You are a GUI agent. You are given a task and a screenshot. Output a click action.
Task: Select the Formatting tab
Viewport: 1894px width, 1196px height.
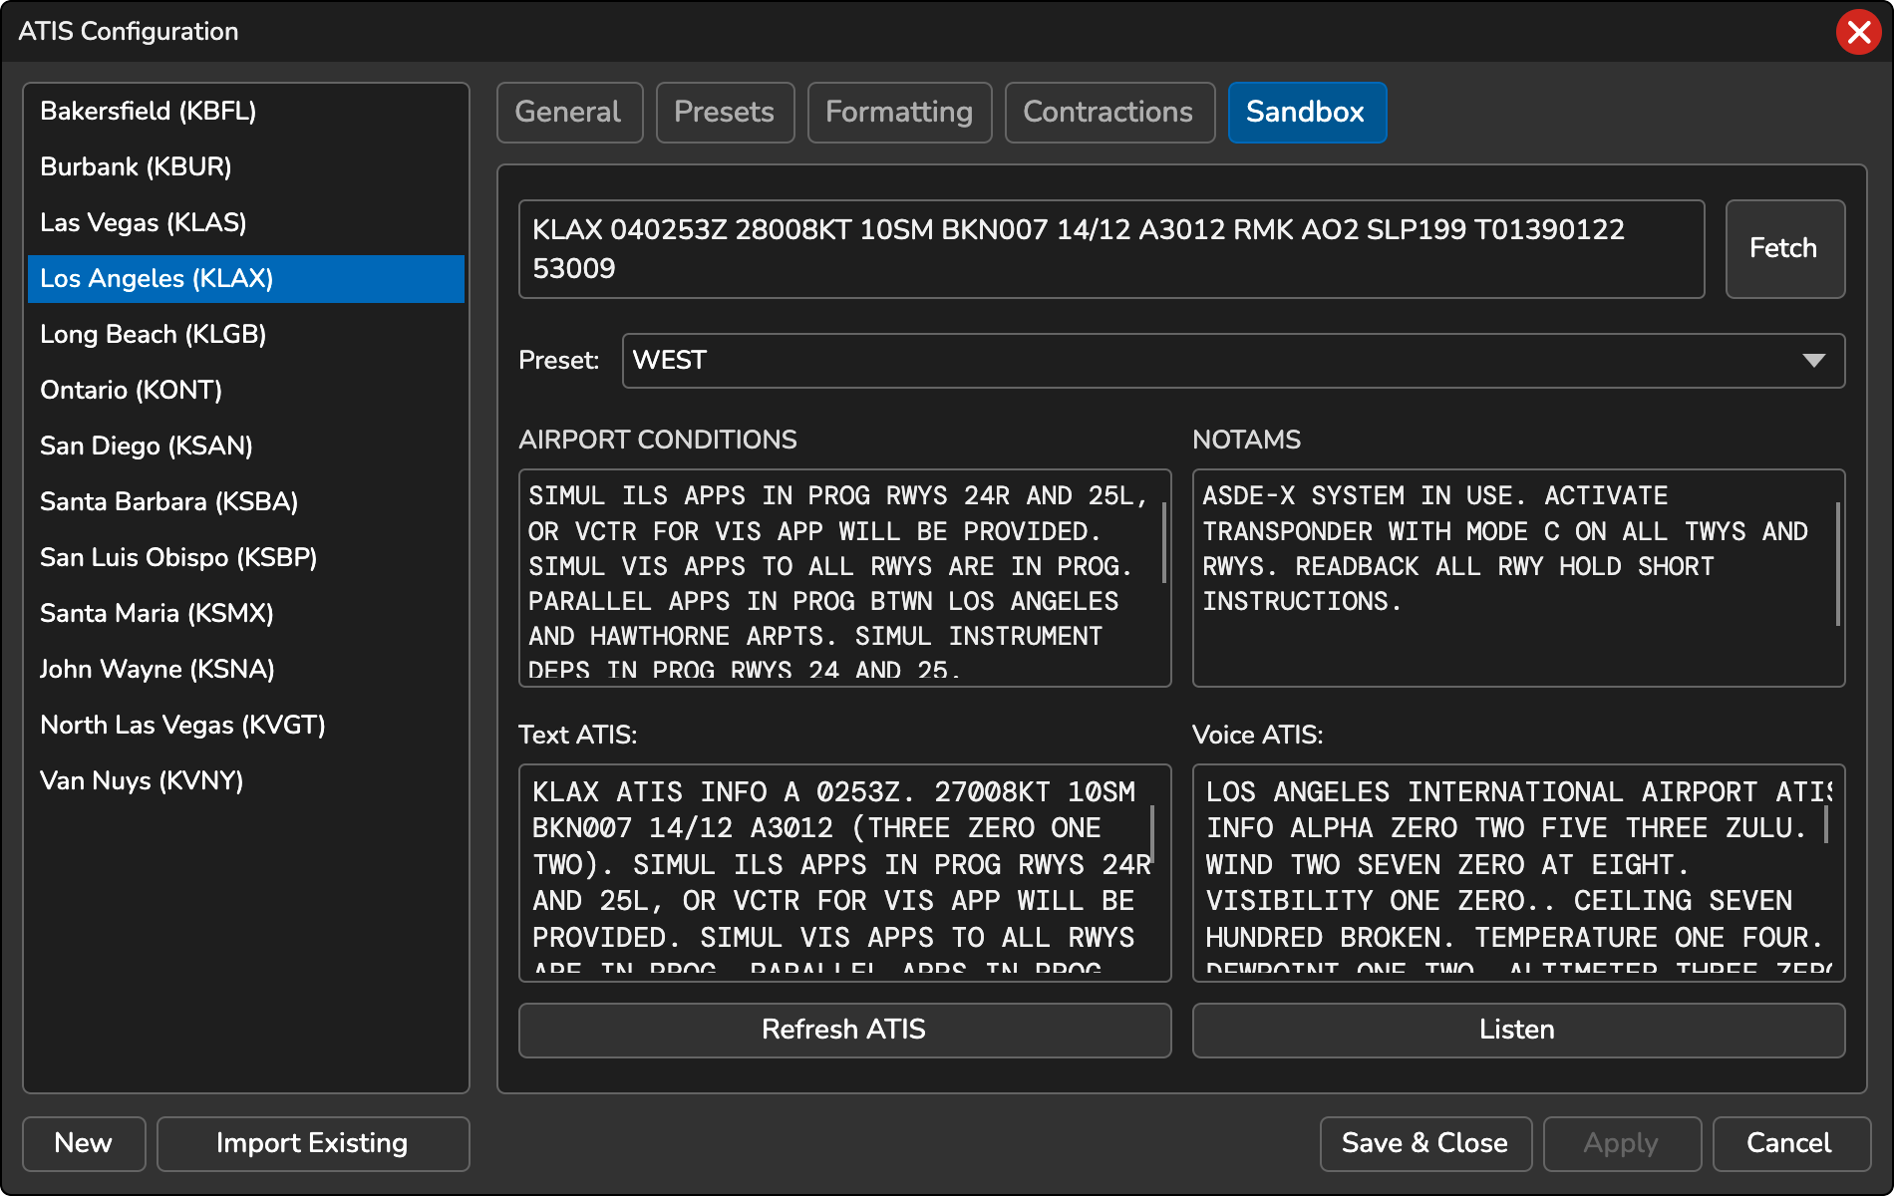899,113
